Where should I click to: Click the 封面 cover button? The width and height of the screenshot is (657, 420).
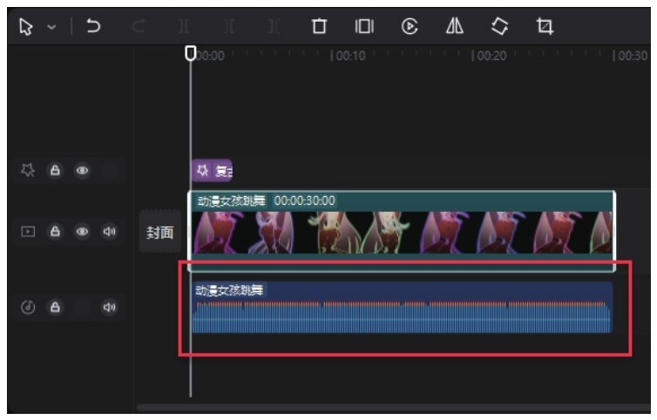[x=159, y=232]
